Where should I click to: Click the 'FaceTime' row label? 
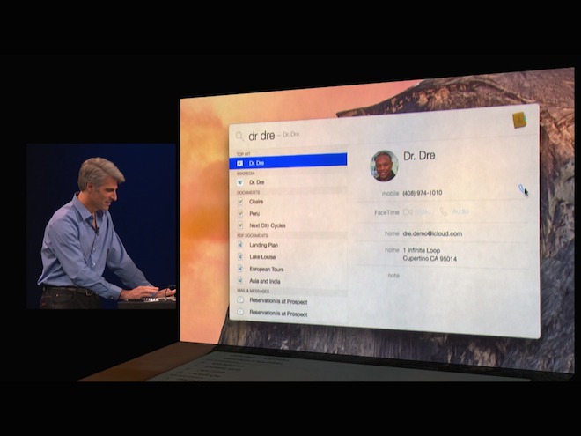point(386,213)
